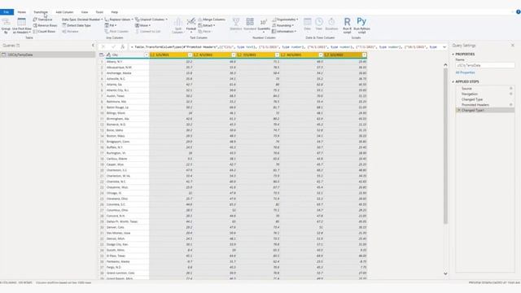The height and width of the screenshot is (293, 521).
Task: Click the Run R script icon
Action: [348, 22]
